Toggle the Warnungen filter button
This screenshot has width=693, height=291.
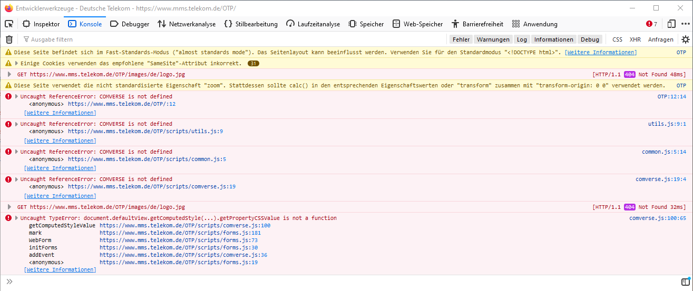(x=493, y=39)
